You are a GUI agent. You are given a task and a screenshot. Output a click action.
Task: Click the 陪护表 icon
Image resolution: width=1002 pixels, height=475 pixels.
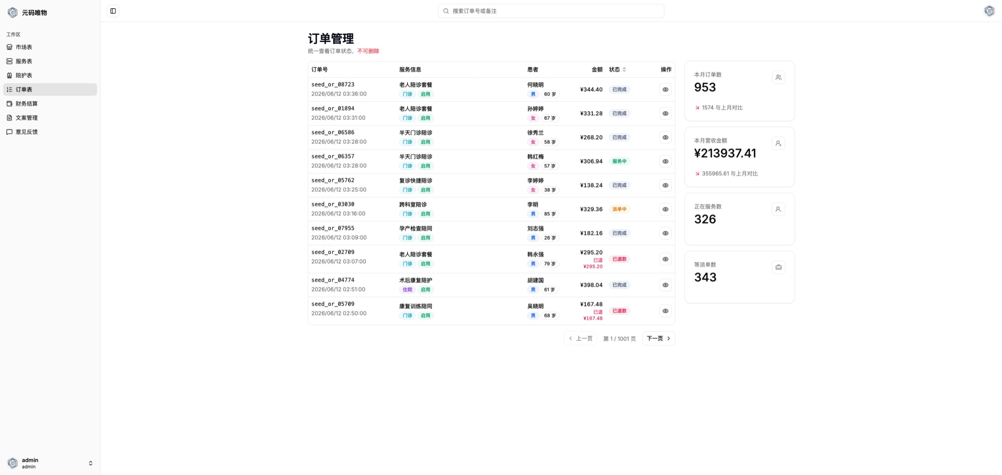click(x=9, y=75)
